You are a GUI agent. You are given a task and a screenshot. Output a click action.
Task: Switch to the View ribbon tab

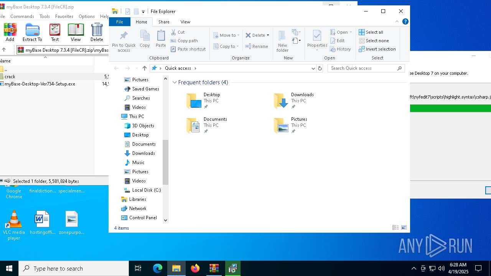[x=185, y=22]
